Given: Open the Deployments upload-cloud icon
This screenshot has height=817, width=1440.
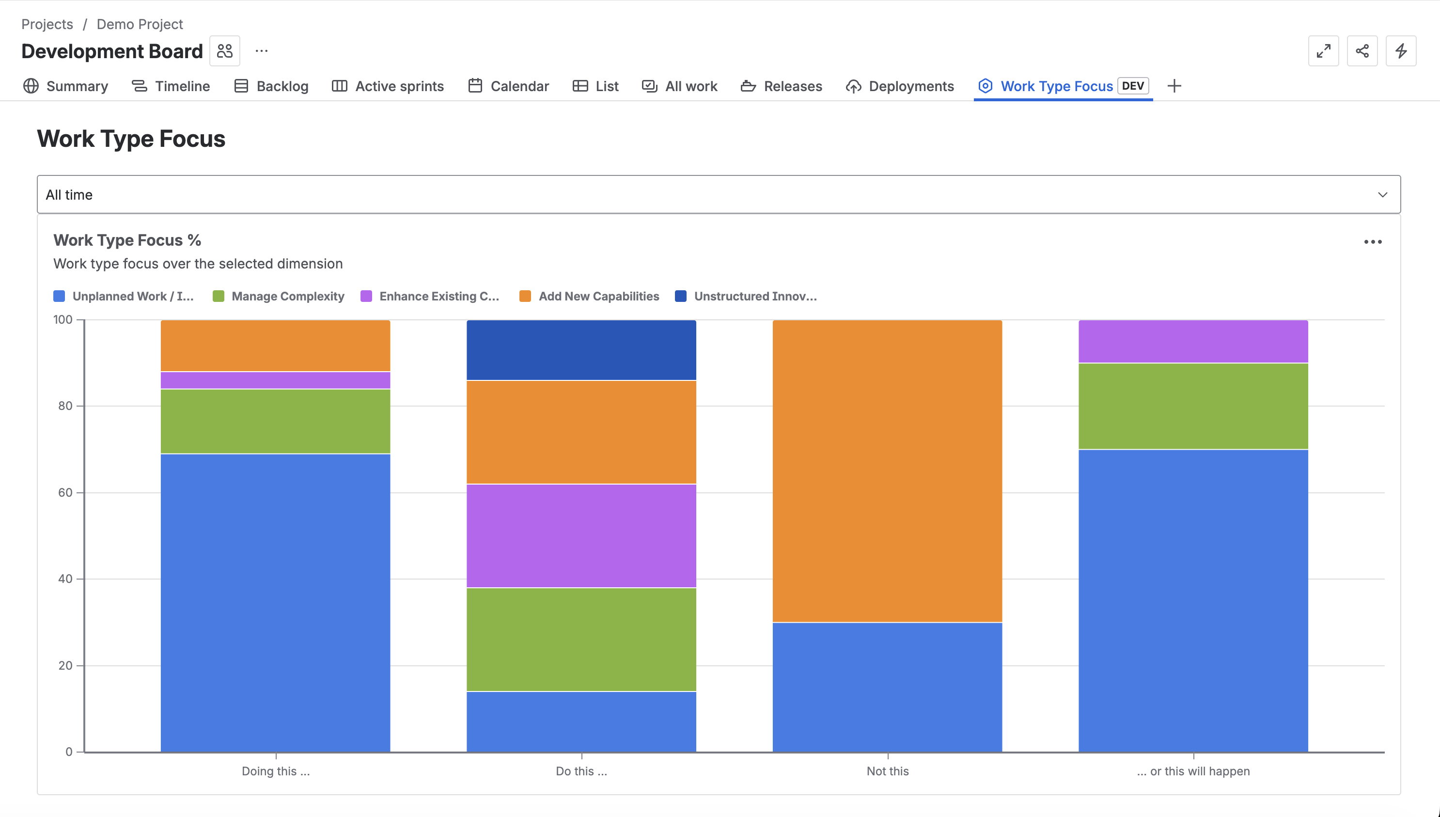Looking at the screenshot, I should tap(853, 86).
